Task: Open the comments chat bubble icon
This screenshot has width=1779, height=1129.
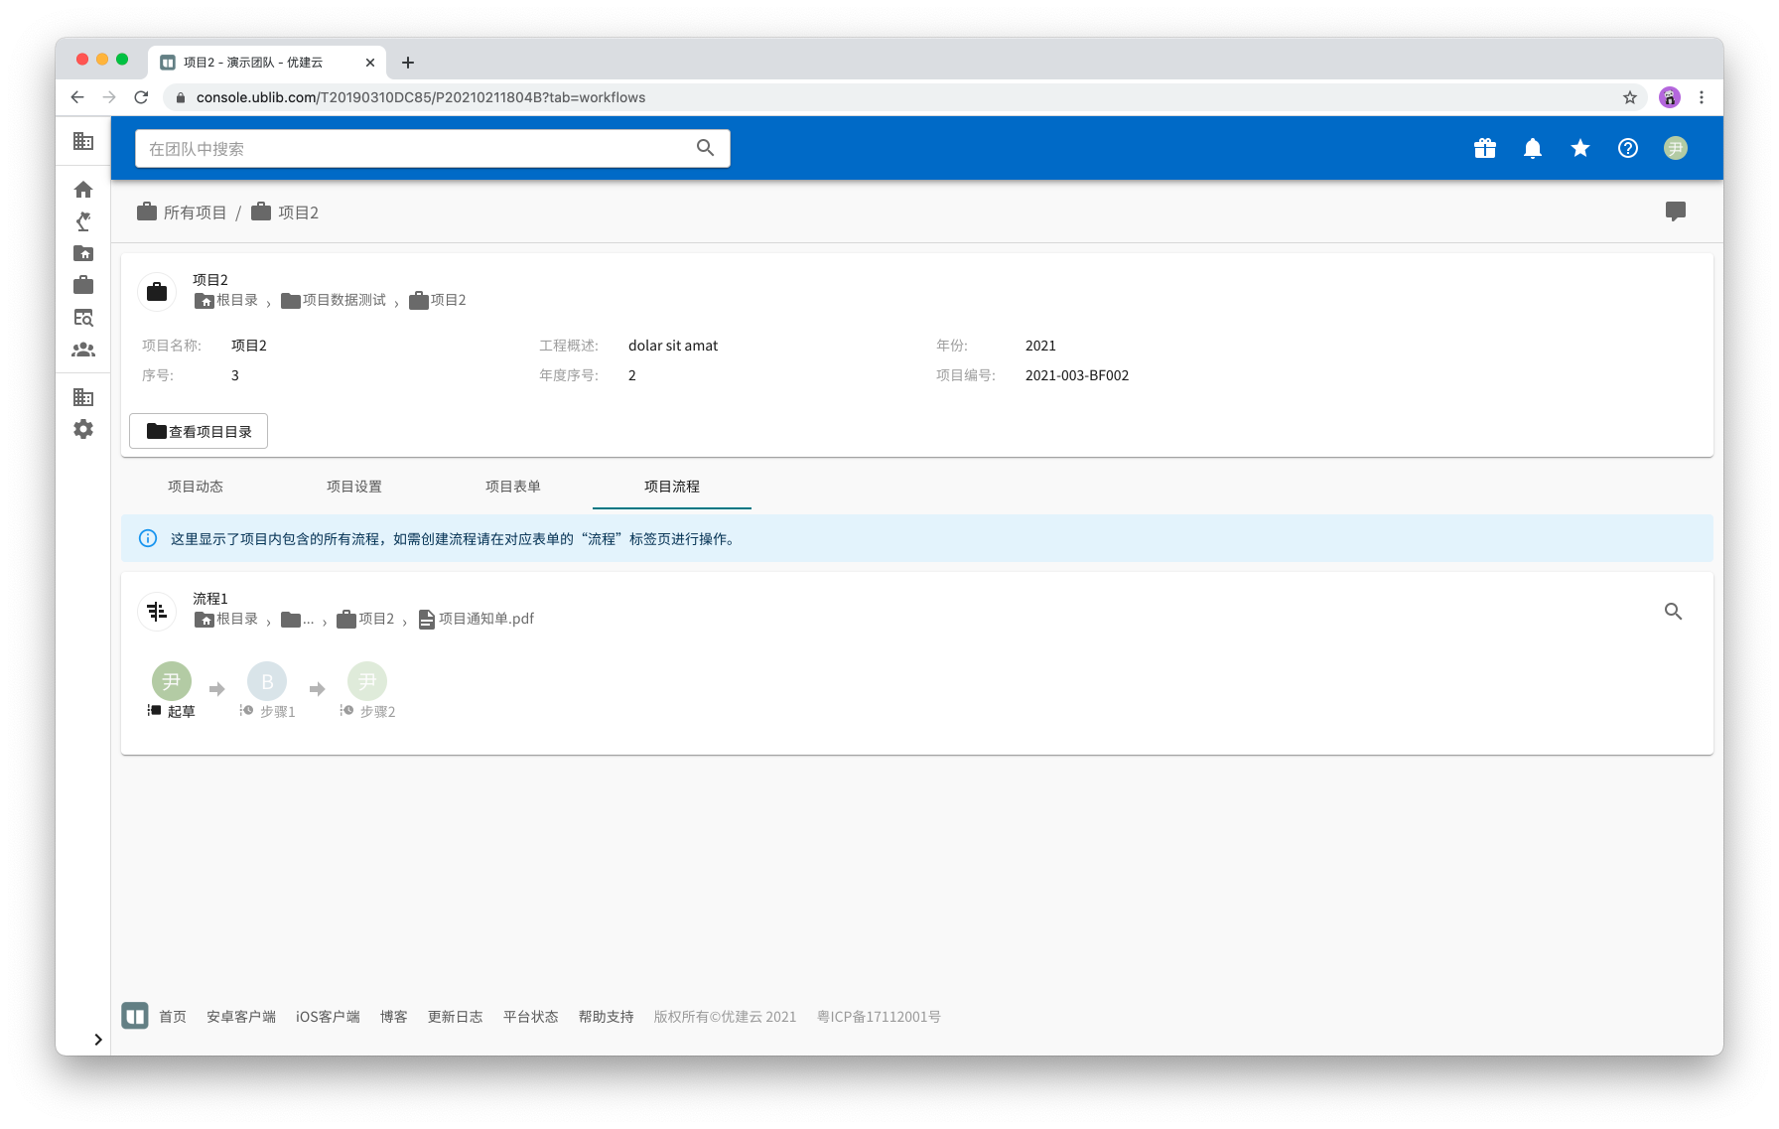Action: (x=1675, y=212)
